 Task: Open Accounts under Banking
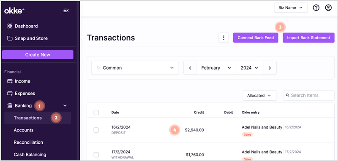[24, 130]
